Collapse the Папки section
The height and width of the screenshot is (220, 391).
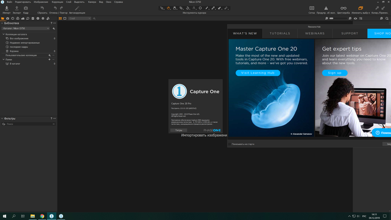3,60
